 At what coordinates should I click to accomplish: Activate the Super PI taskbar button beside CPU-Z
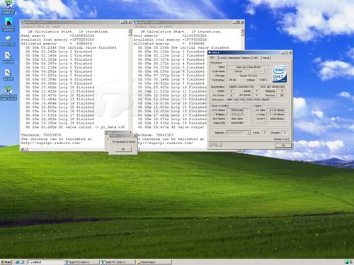pos(81,262)
